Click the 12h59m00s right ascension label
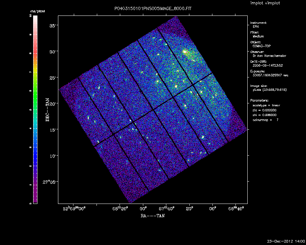Viewport: 306px width, 245px height. (x=74, y=209)
